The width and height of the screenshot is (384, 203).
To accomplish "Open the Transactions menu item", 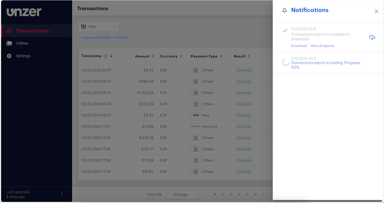I will click(32, 31).
